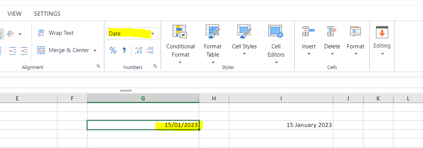Expand the orientation options arrow
Image resolution: width=423 pixels, height=148 pixels.
[20, 34]
